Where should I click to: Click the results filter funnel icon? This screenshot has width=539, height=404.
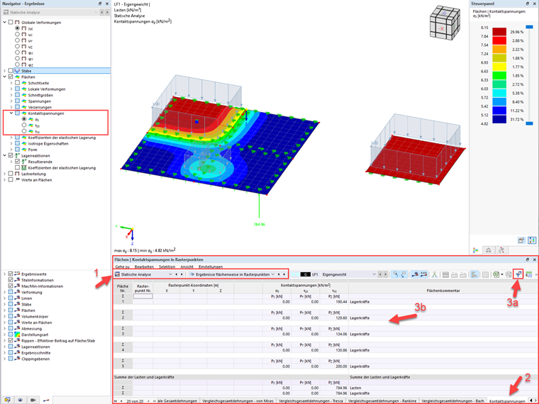pos(518,274)
